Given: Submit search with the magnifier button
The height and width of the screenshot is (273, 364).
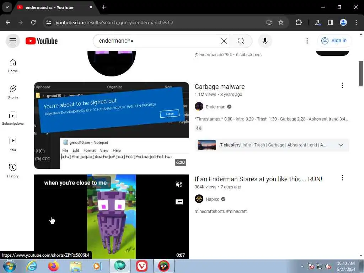Looking at the screenshot, I should [x=241, y=41].
